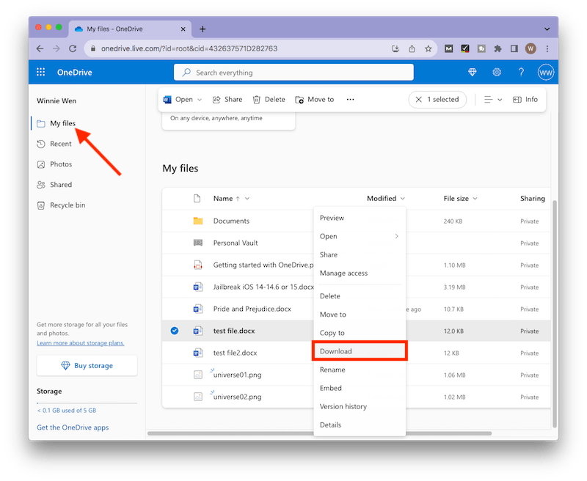Open the help question mark

click(x=521, y=72)
